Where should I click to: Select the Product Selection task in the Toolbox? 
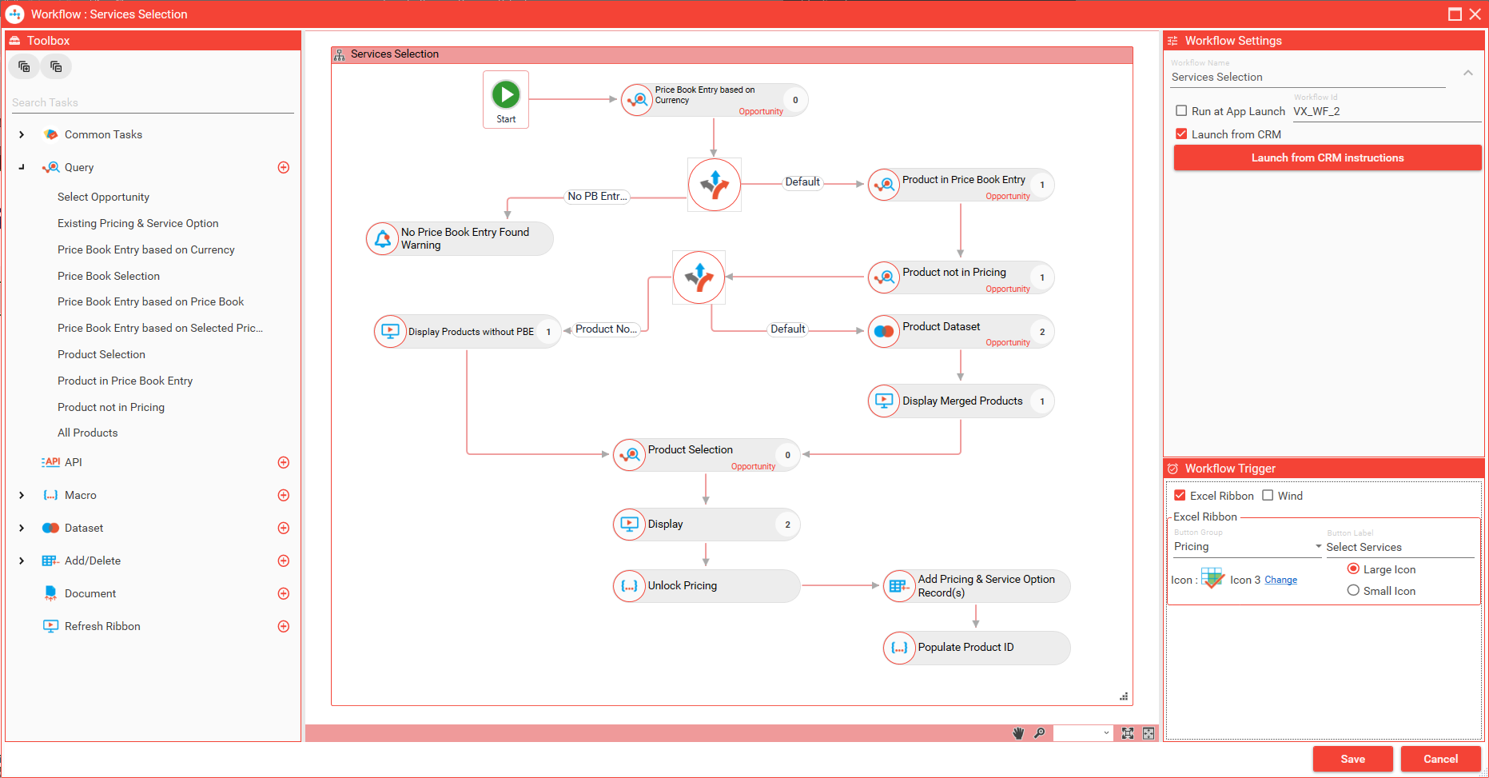[x=102, y=354]
